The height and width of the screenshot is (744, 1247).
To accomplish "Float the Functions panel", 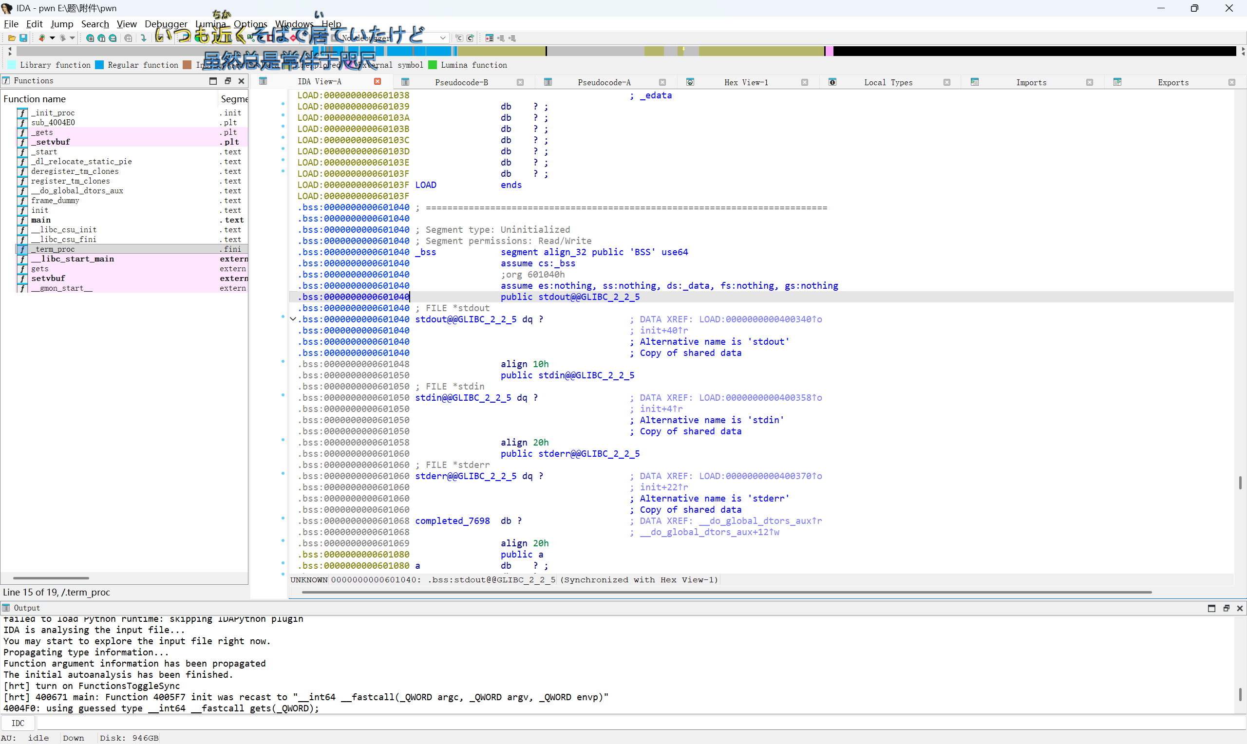I will coord(227,81).
